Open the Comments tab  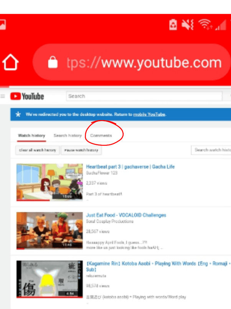point(101,135)
